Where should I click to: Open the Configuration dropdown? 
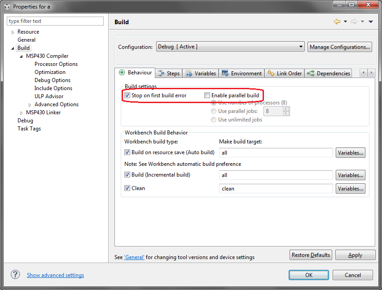point(300,47)
